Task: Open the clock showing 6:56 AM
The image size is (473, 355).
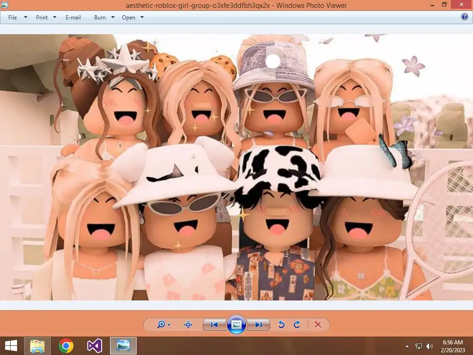Action: pos(453,346)
